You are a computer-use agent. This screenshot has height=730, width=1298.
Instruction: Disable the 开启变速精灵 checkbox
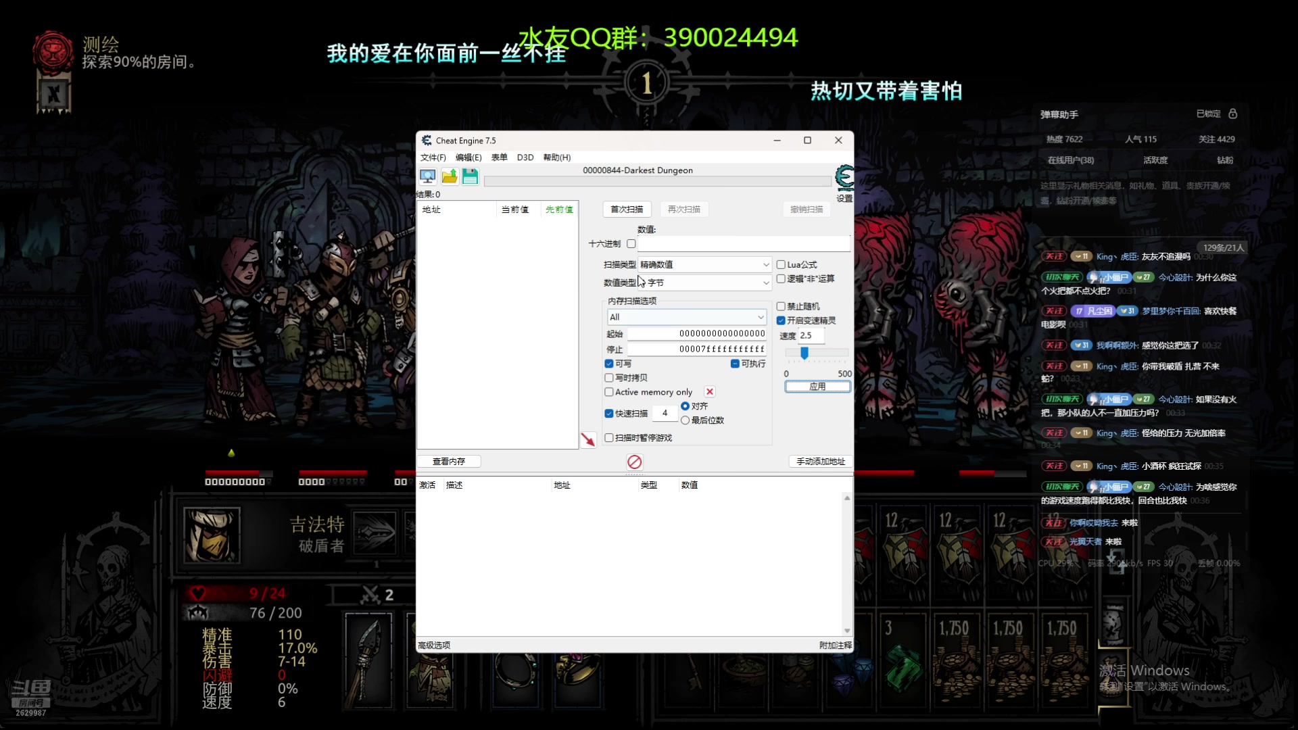click(x=781, y=321)
